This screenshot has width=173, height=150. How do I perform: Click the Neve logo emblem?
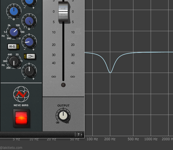(21, 94)
